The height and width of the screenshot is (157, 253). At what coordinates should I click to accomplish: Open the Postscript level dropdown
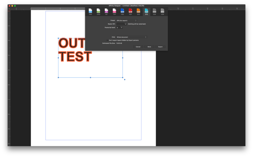pyautogui.click(x=120, y=28)
